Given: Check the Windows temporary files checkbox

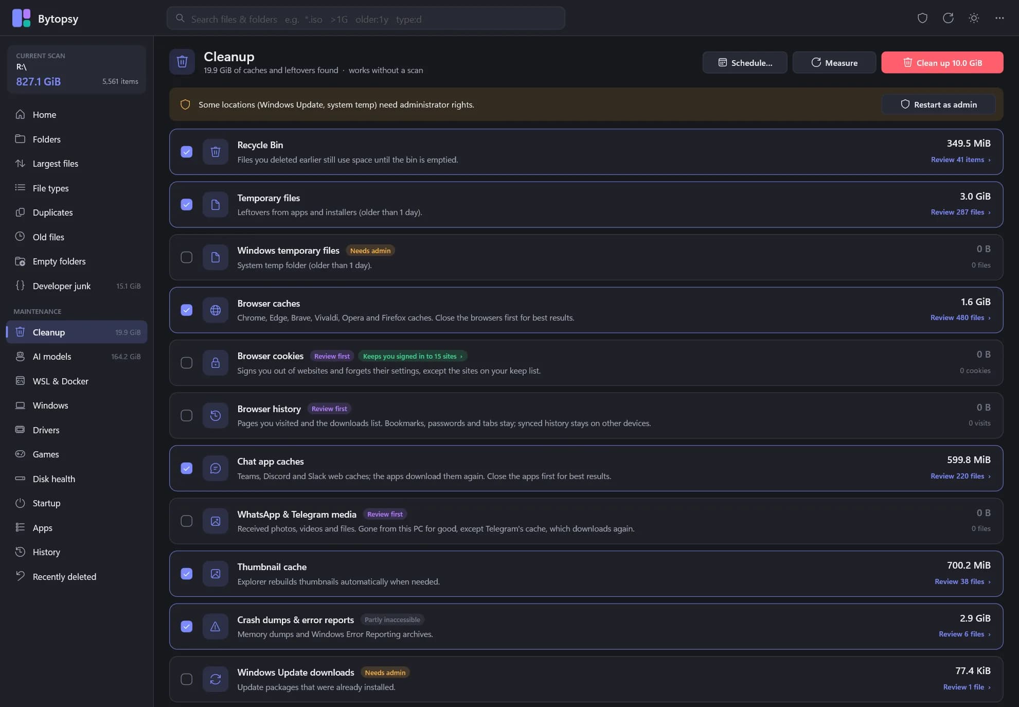Looking at the screenshot, I should 187,257.
